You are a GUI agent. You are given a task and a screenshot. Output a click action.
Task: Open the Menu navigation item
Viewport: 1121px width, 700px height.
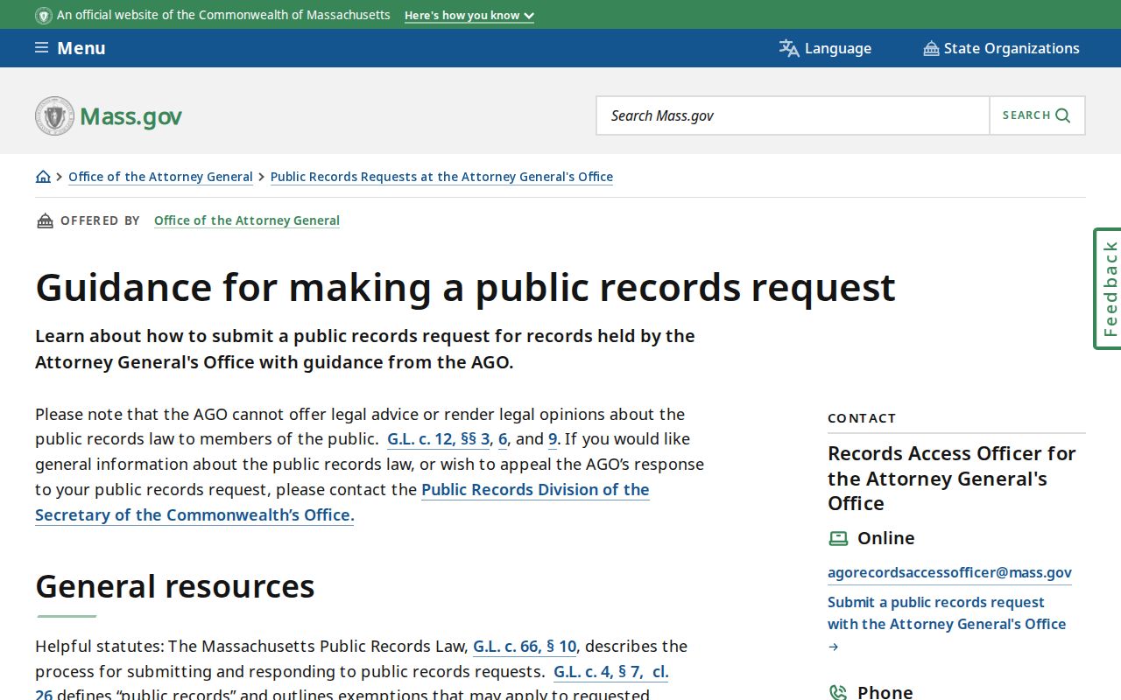(70, 48)
